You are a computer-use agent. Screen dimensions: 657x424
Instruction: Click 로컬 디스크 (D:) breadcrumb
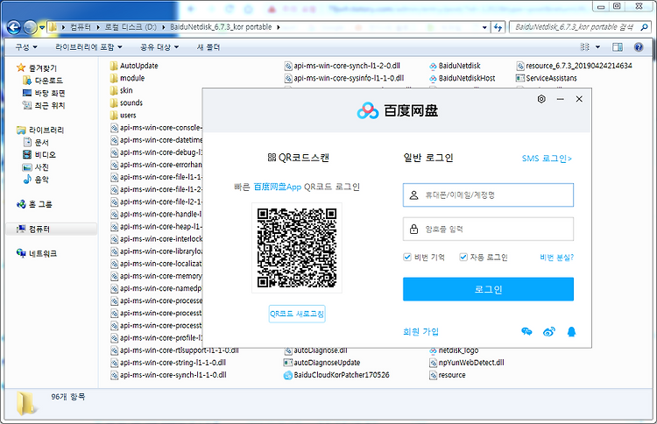point(131,27)
